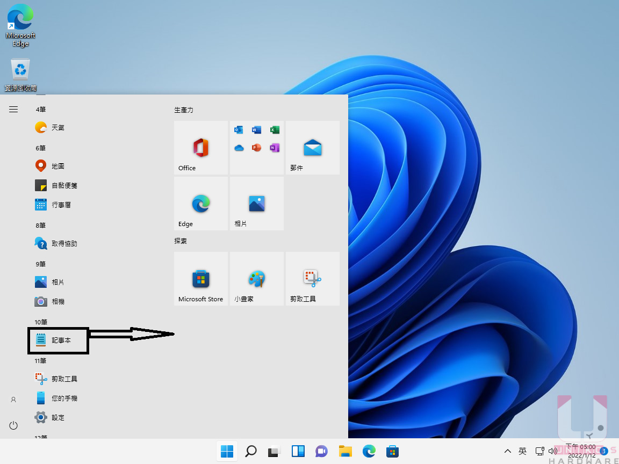The width and height of the screenshot is (619, 464).
Task: Open the volume icon in the system tray
Action: click(x=553, y=451)
